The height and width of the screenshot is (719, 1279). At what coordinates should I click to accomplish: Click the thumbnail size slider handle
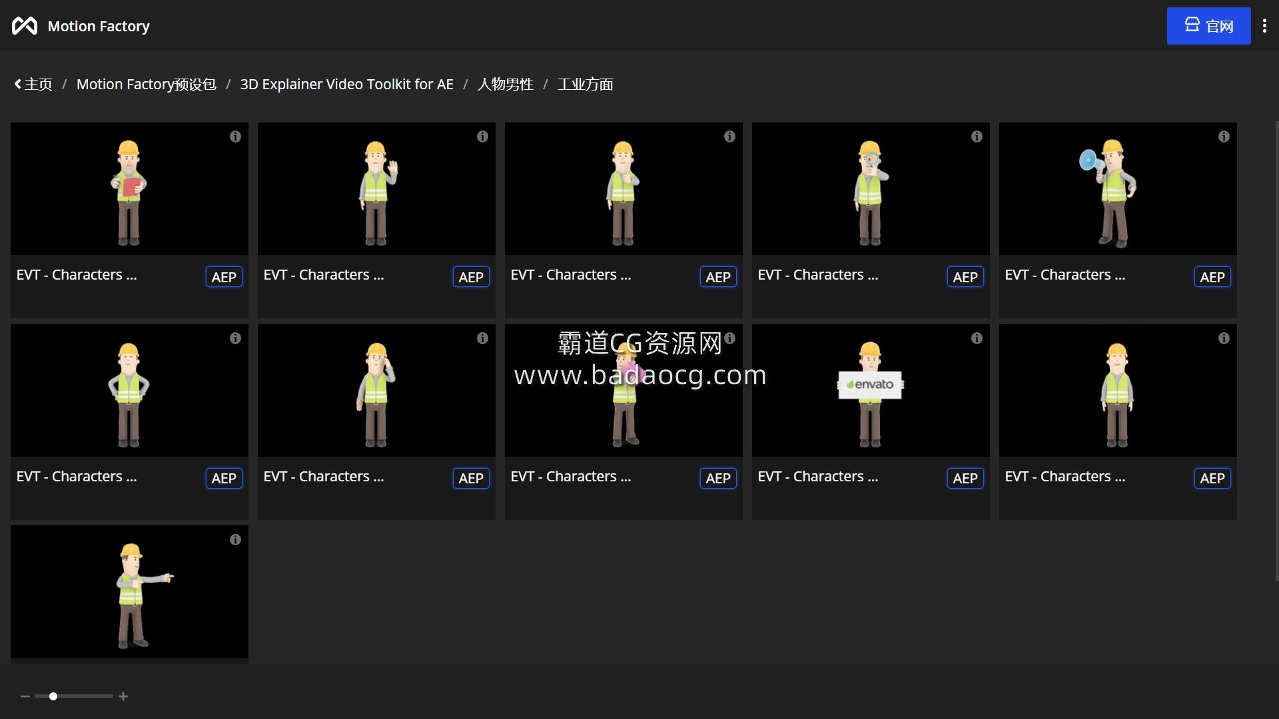[53, 696]
